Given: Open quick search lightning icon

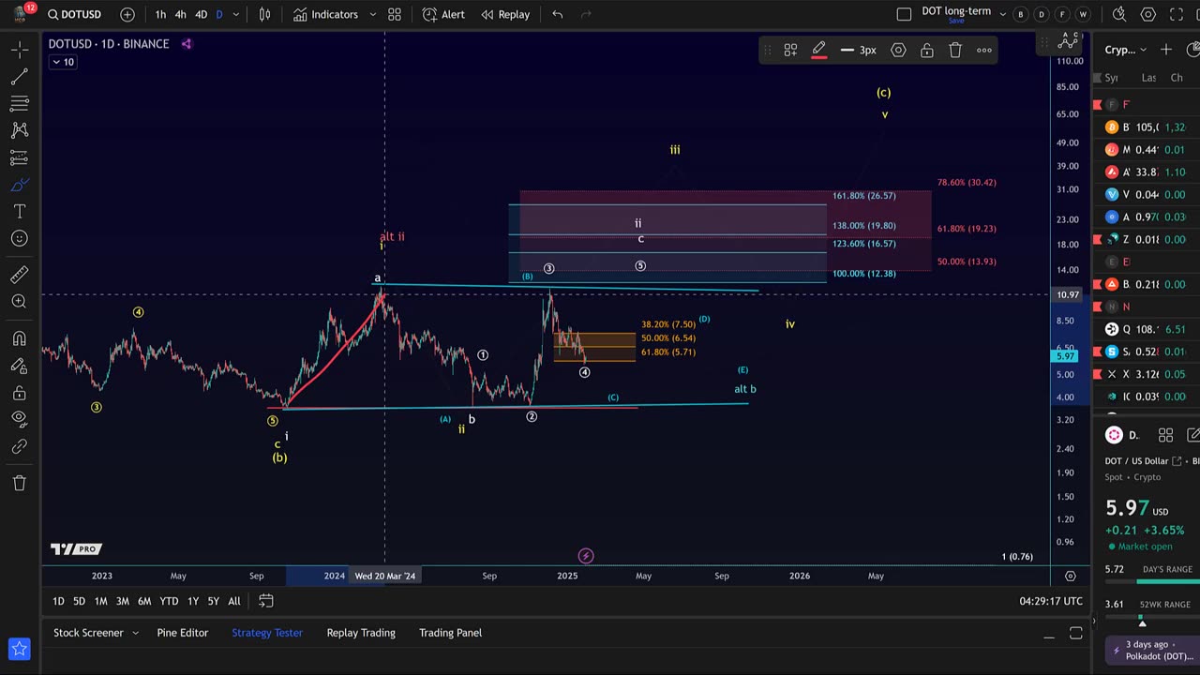Looking at the screenshot, I should click(x=1119, y=14).
